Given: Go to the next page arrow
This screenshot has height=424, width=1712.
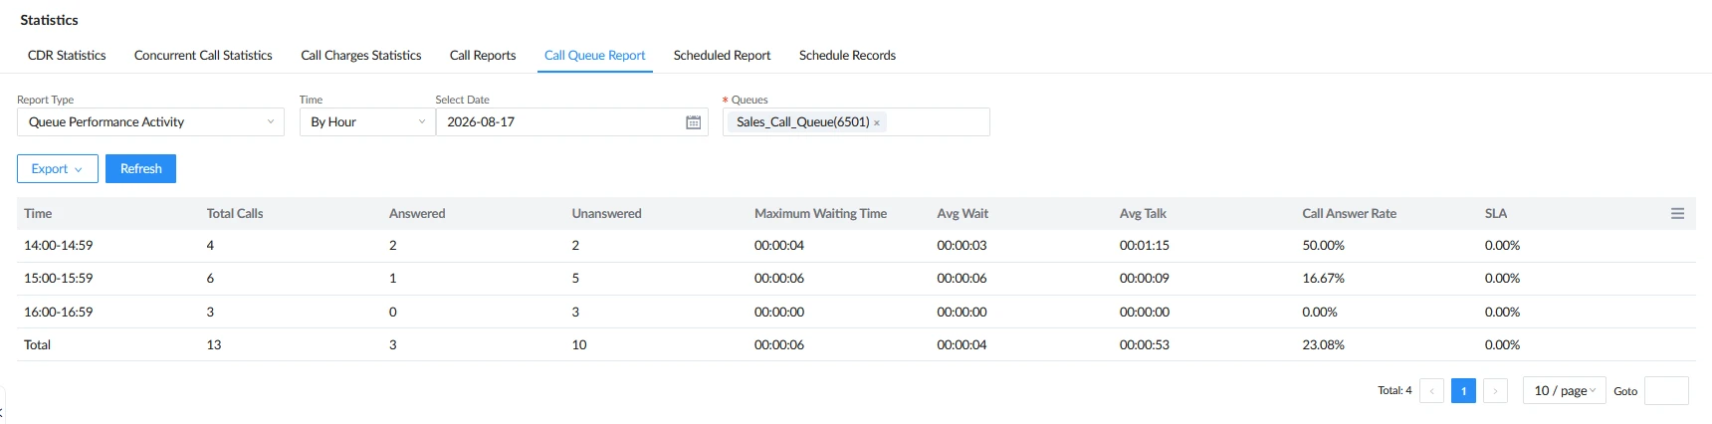Looking at the screenshot, I should click(1495, 391).
